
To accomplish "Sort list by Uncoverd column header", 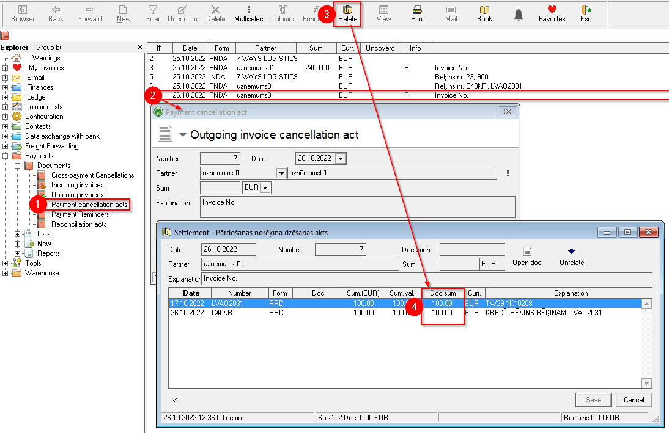I will point(380,48).
